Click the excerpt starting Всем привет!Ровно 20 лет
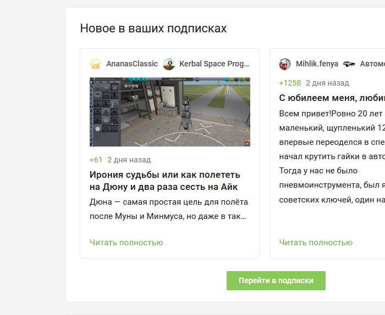Viewport: 385px width, 315px height. click(332, 157)
